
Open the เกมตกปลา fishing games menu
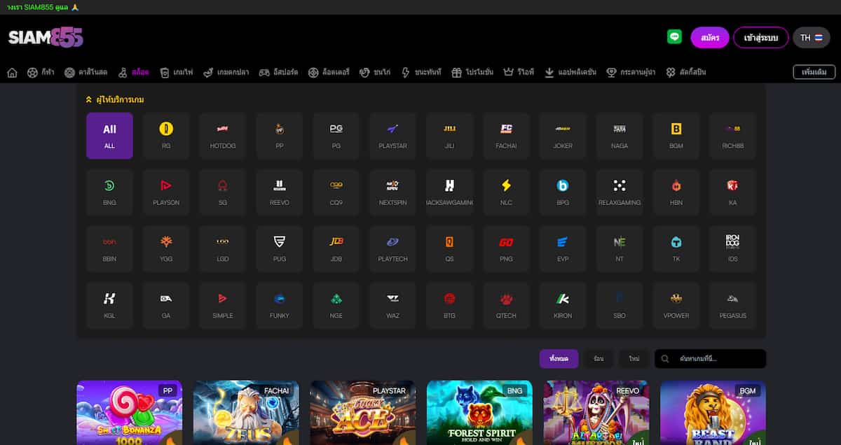226,72
